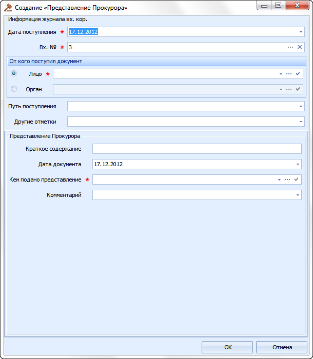
Task: Click the checkmark icon in Лицо field
Action: (x=298, y=74)
